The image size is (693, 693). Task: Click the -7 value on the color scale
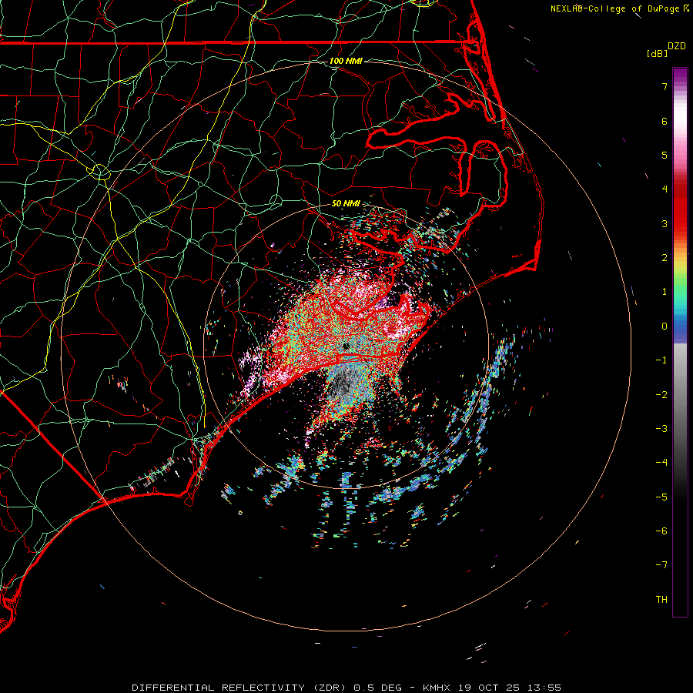[661, 565]
